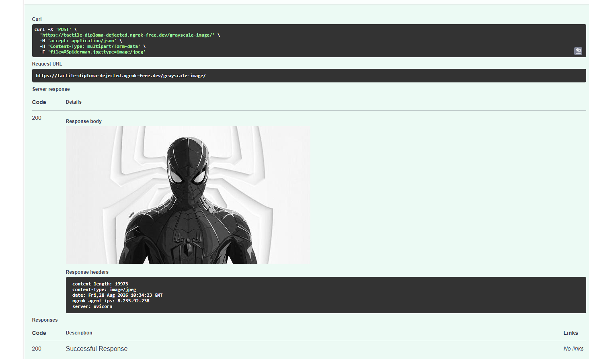The height and width of the screenshot is (359, 589).
Task: Click the 'Description' column header
Action: coord(79,333)
